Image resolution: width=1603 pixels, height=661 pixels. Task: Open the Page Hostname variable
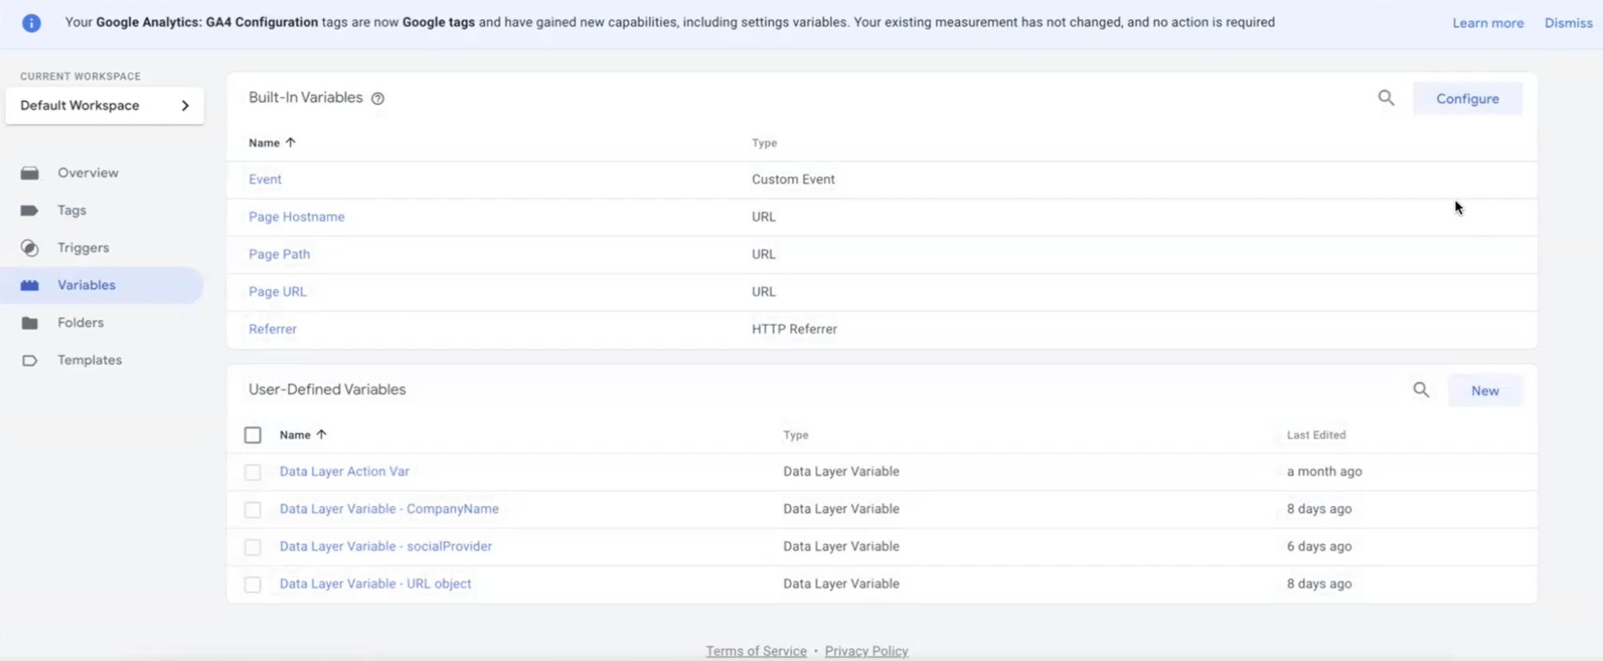[x=296, y=217]
